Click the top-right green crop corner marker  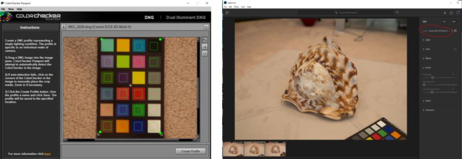click(x=160, y=39)
